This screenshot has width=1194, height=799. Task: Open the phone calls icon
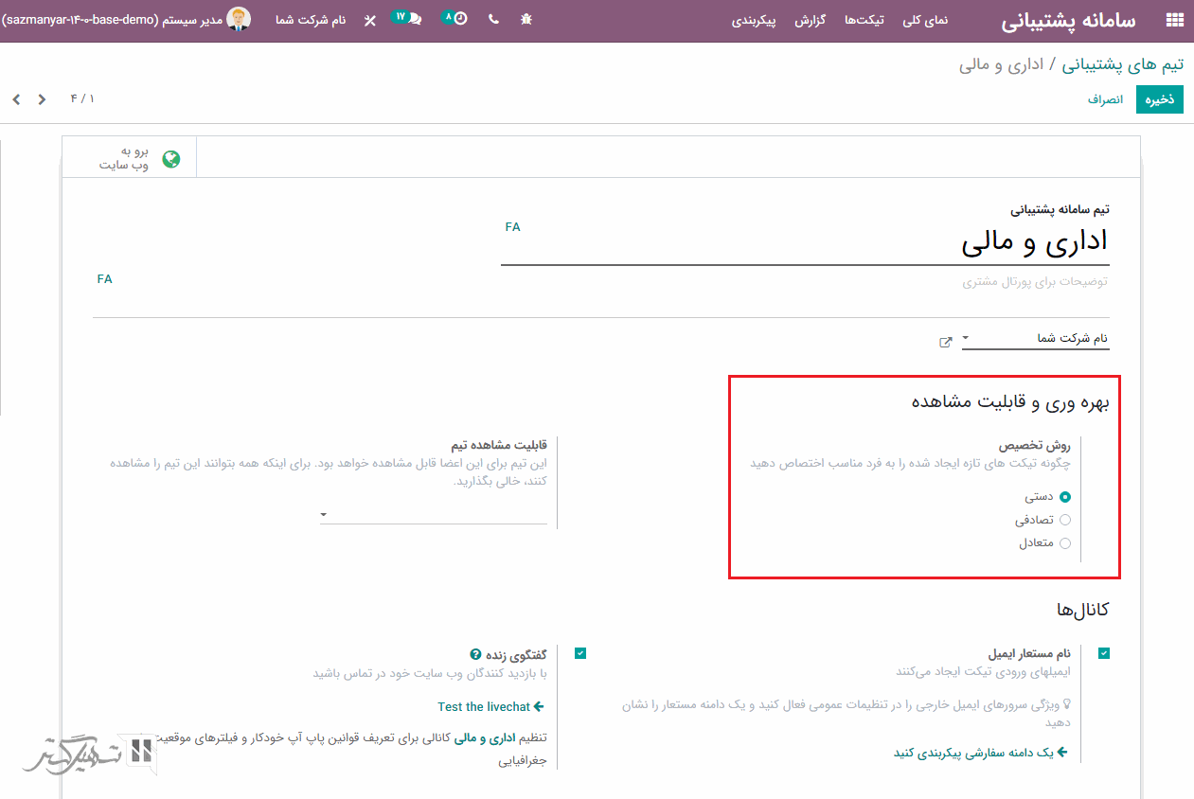(493, 19)
